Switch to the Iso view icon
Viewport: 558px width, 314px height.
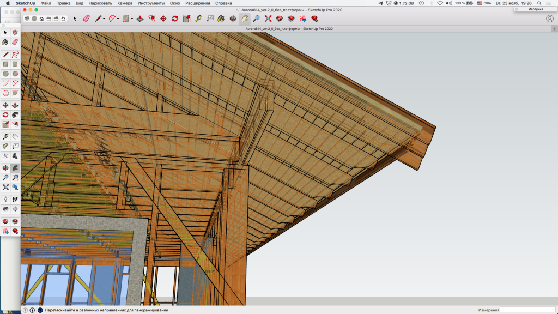pos(27,19)
